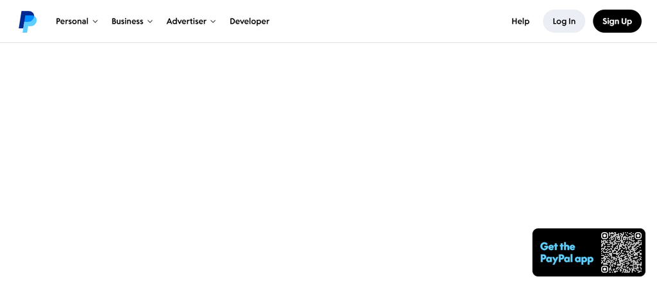Click the QR code's bottom-left corner square
The image size is (657, 288).
tap(604, 269)
